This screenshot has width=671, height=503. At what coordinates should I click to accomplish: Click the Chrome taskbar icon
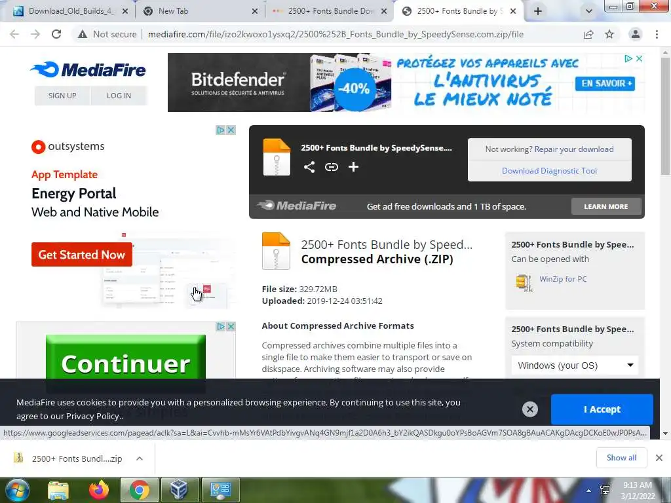pyautogui.click(x=140, y=490)
